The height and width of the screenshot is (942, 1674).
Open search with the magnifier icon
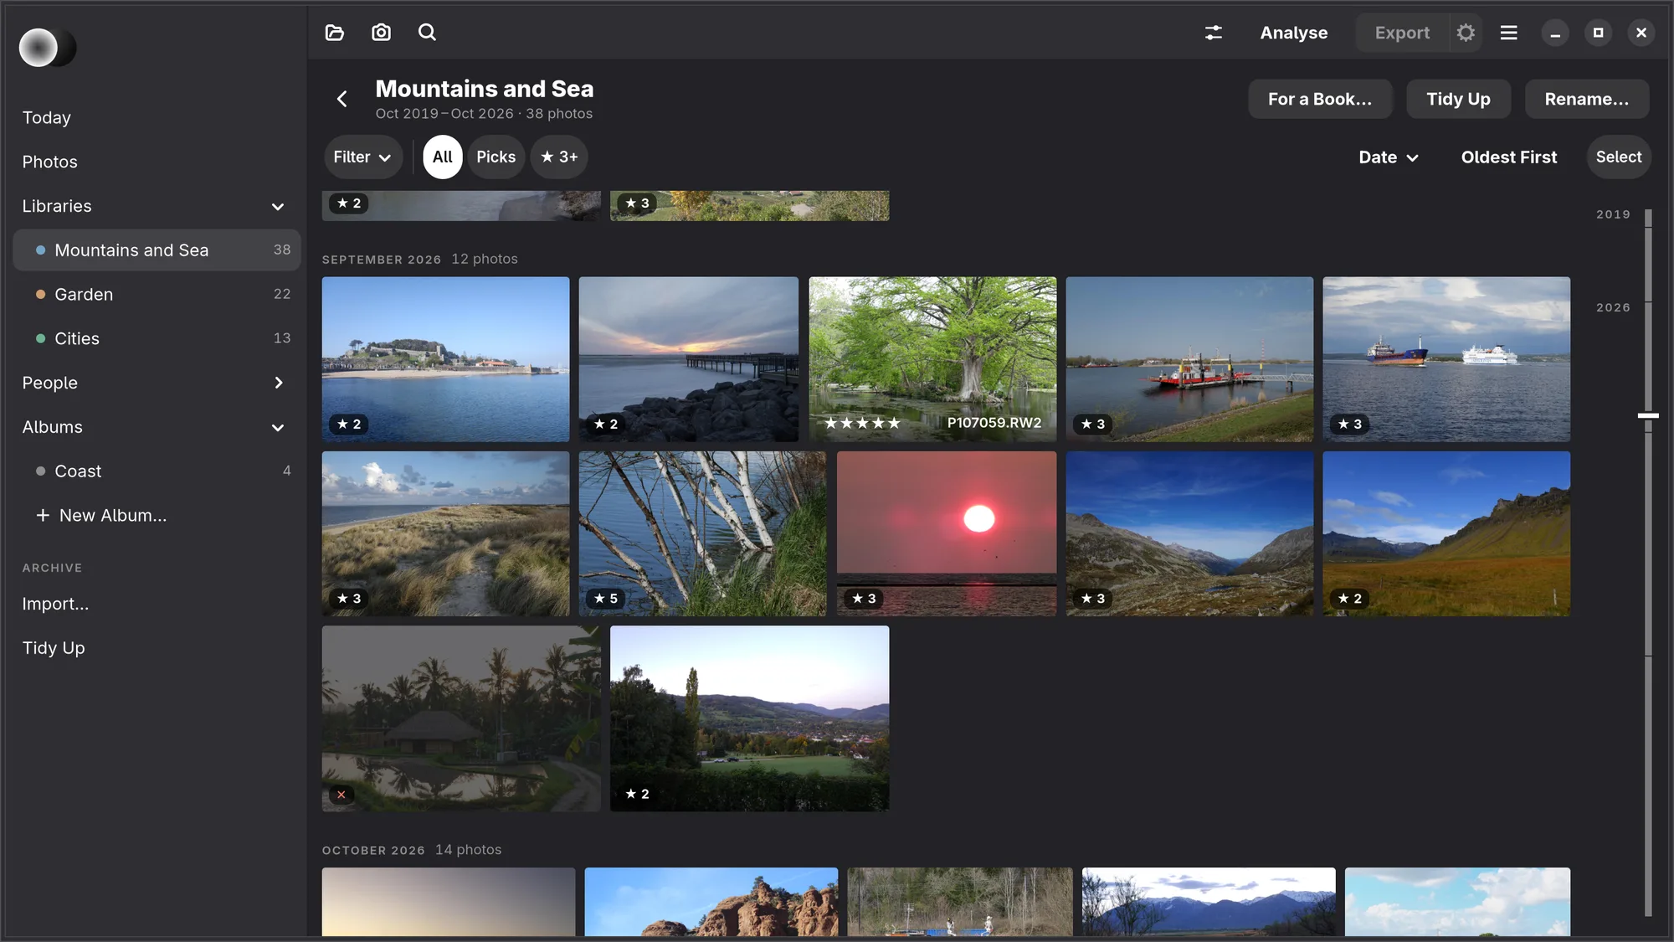point(427,33)
